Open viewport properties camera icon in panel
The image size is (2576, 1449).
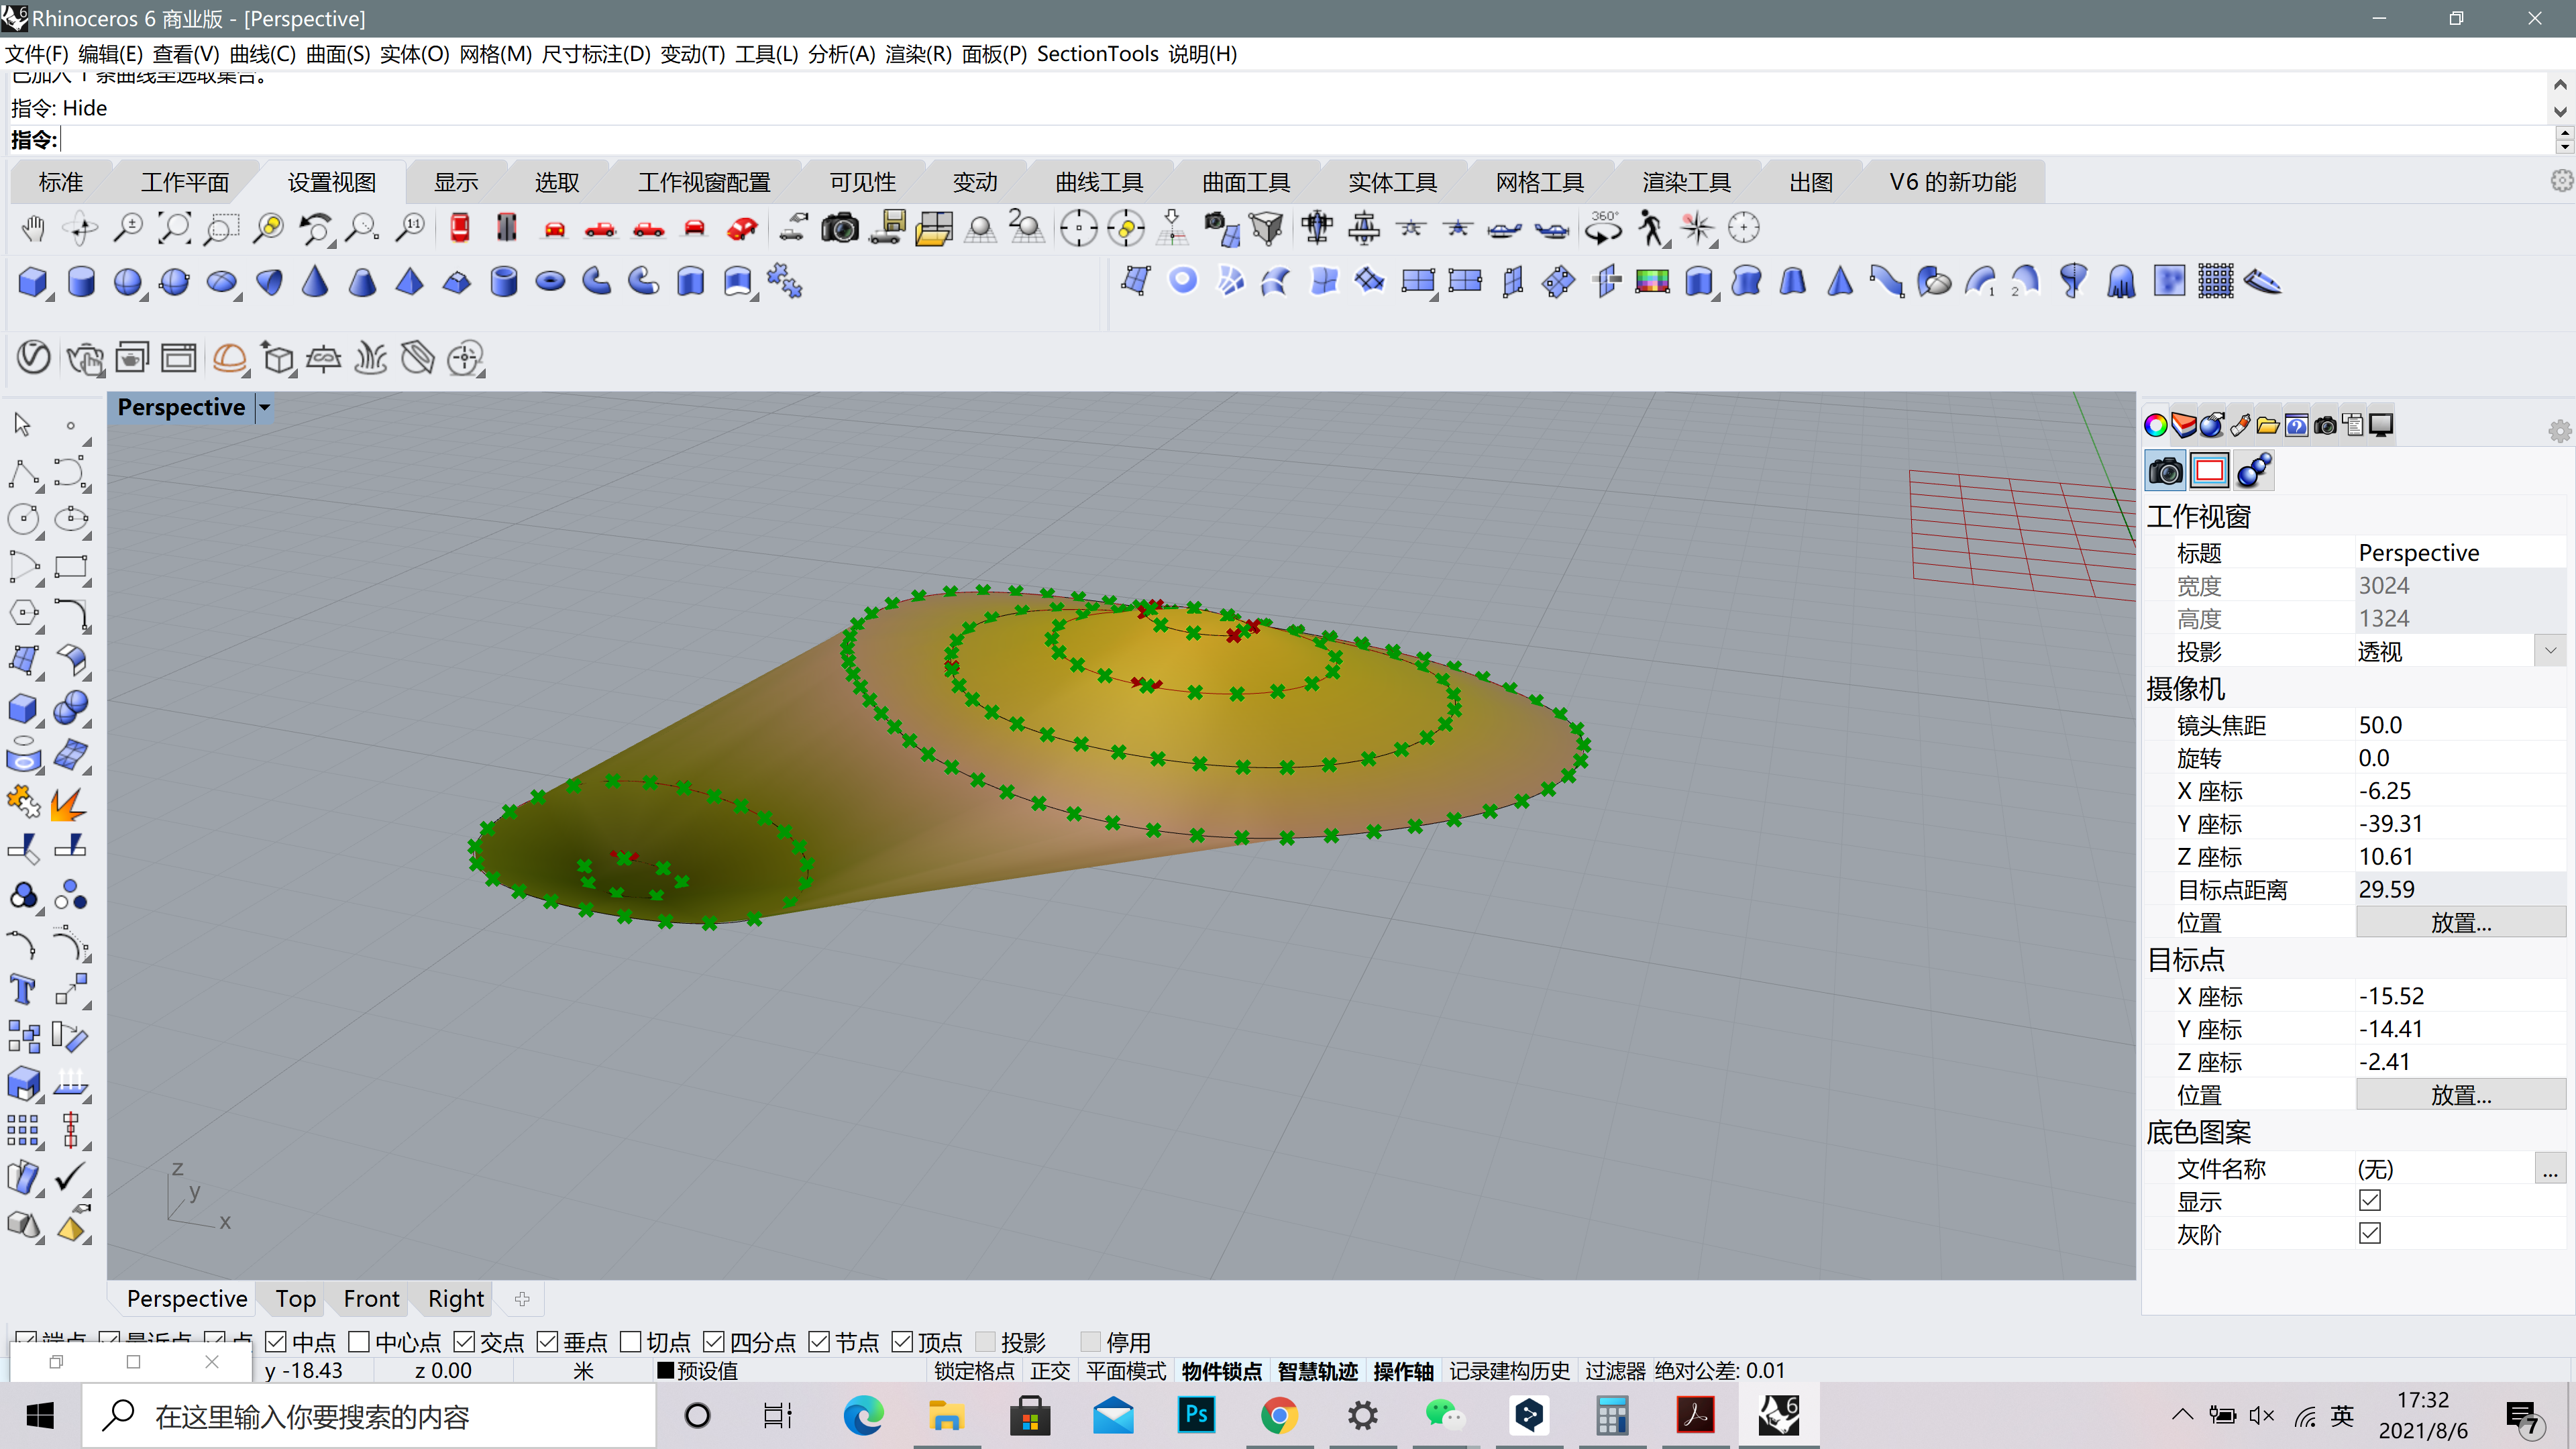point(2166,471)
